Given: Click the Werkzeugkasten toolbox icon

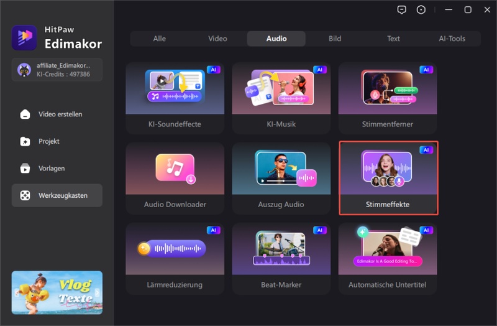Looking at the screenshot, I should (x=25, y=195).
